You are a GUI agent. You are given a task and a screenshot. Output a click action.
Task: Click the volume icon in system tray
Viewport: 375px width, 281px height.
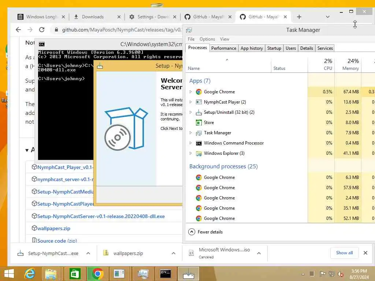tap(340, 274)
